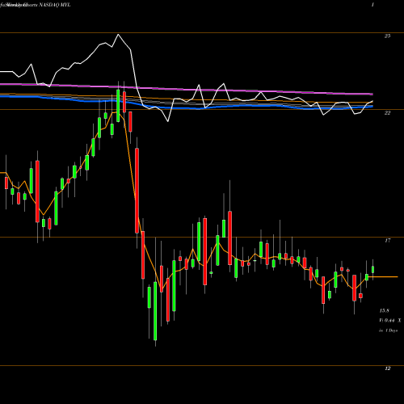Click the 17 price axis label
The height and width of the screenshot is (404, 404).
pos(387,241)
